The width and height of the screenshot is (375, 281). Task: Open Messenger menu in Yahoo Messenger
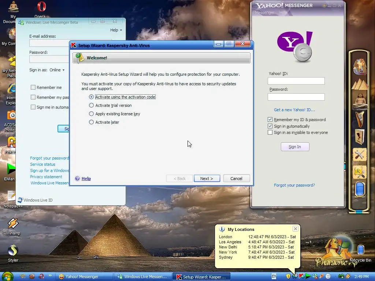pos(264,12)
